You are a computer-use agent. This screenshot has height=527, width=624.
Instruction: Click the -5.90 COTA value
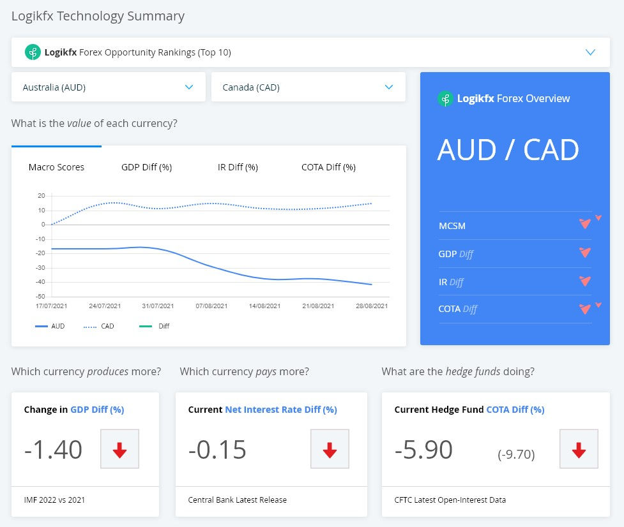(x=423, y=450)
